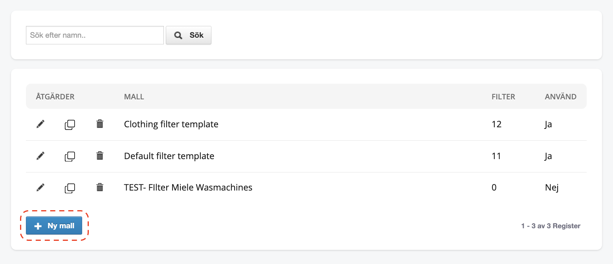This screenshot has height=264, width=613.
Task: Click the FILTER column header
Action: point(503,97)
